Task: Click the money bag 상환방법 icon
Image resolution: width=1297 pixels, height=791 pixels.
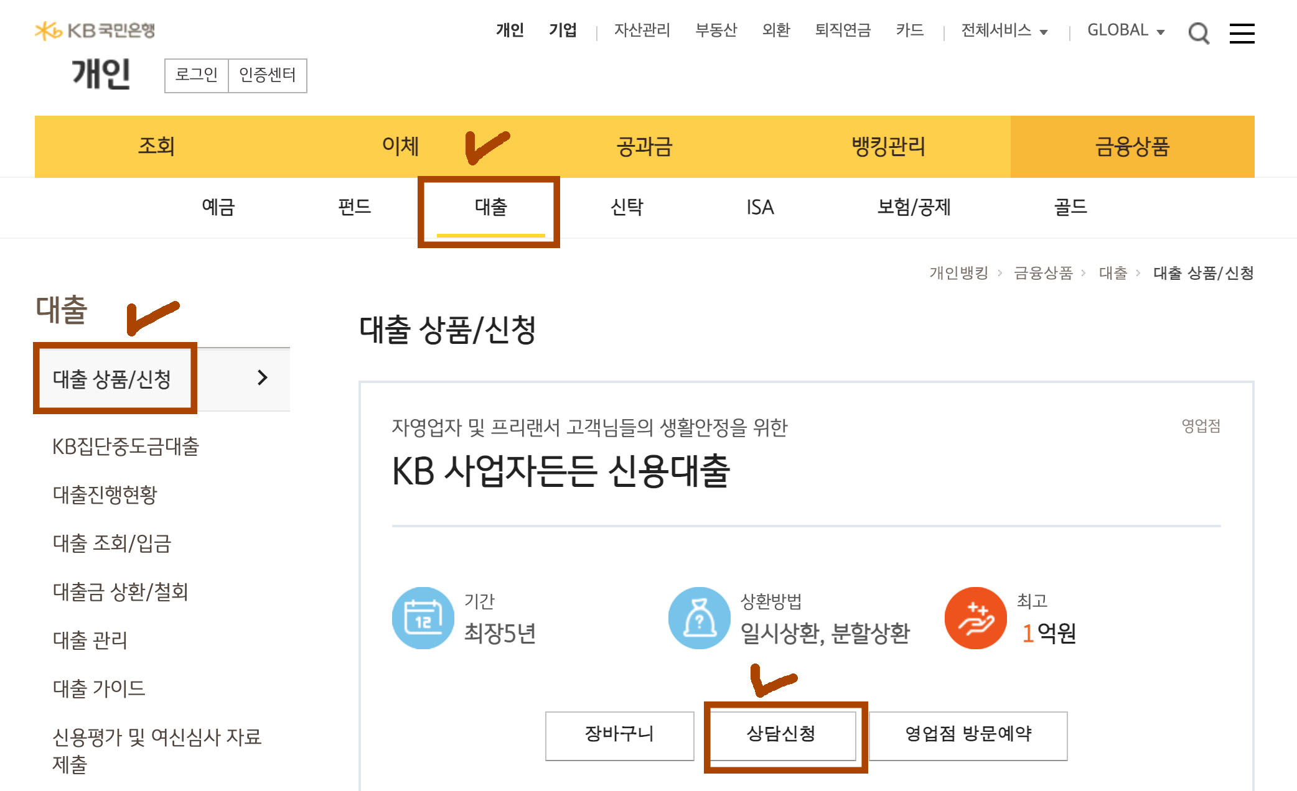Action: [700, 618]
